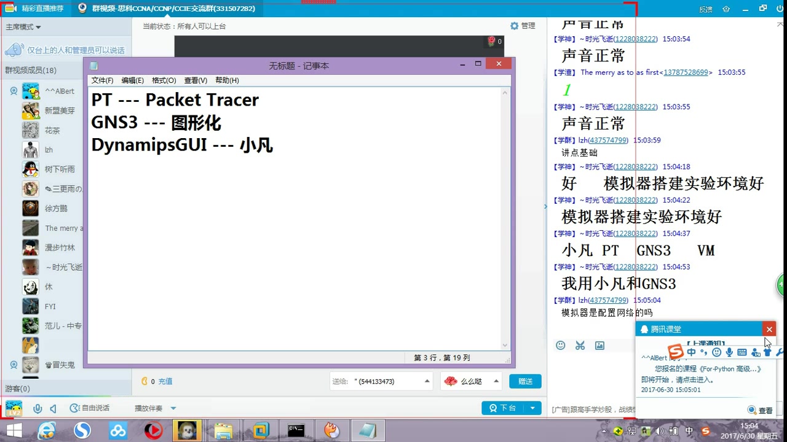Click the 赠送 gift button
Screen dimensions: 787x442
[525, 381]
